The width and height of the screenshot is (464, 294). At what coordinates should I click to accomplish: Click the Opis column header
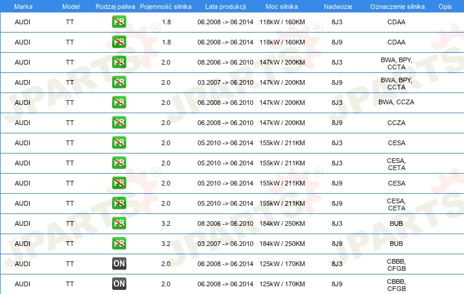445,7
